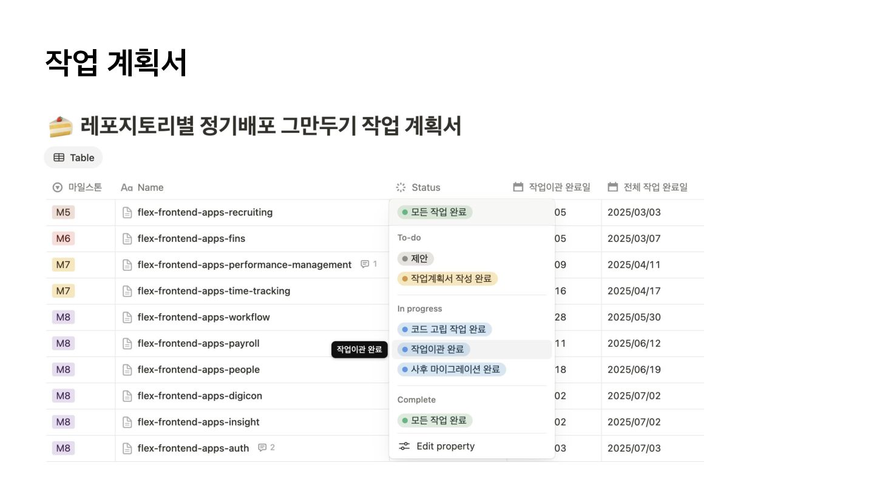
Task: Open flex-frontend-apps-recruiting page
Action: [205, 212]
